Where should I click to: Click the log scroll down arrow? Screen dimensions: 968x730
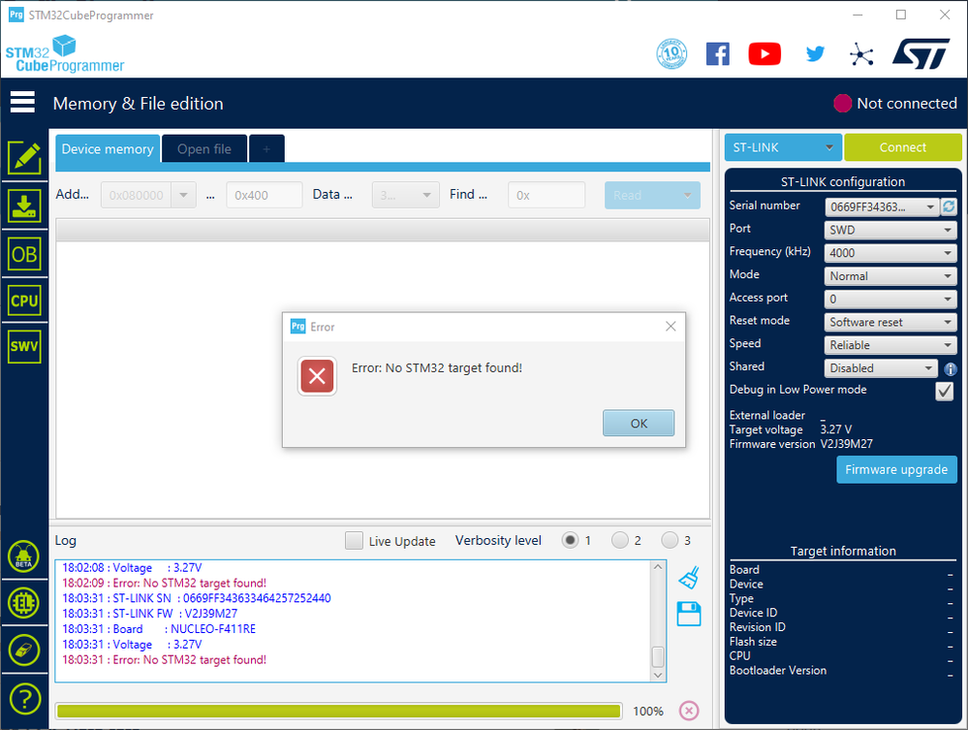click(x=658, y=675)
